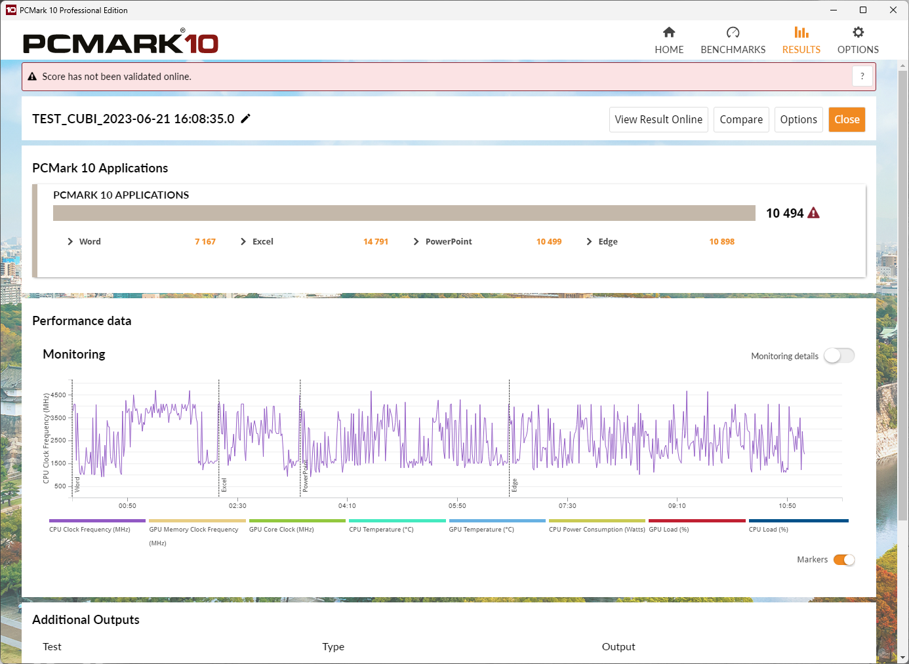Viewport: 909px width, 664px height.
Task: Select the GPU Temperature legend swatch
Action: (x=497, y=521)
